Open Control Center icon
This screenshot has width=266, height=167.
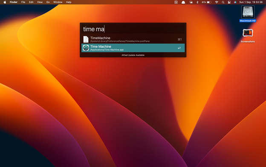click(x=229, y=2)
